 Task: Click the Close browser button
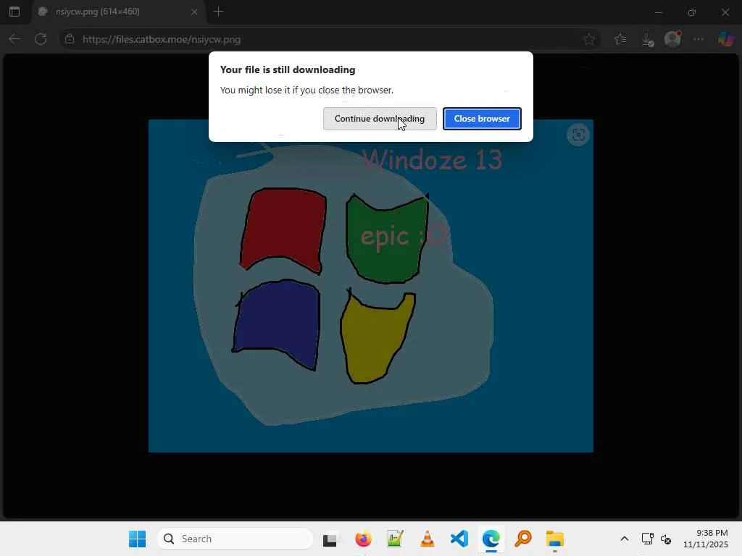tap(482, 119)
